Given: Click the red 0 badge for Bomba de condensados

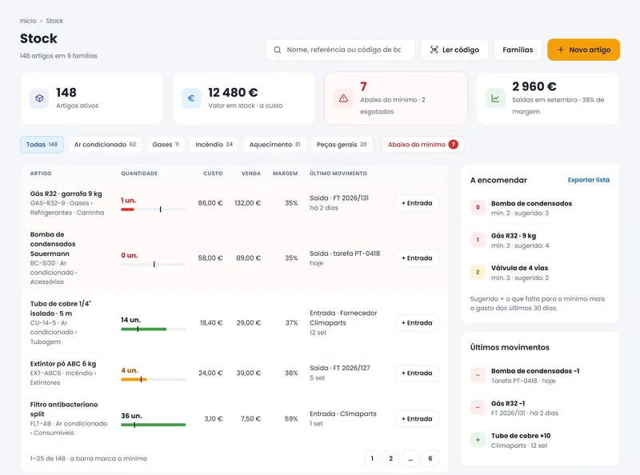Looking at the screenshot, I should coord(478,207).
